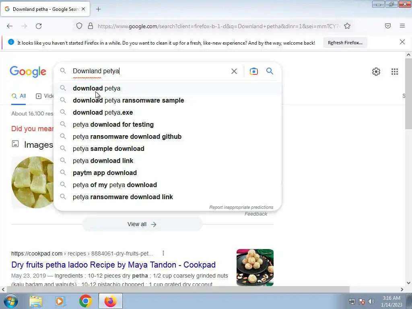Open Firefox tracking protection shield
This screenshot has width=412, height=309.
point(79,26)
